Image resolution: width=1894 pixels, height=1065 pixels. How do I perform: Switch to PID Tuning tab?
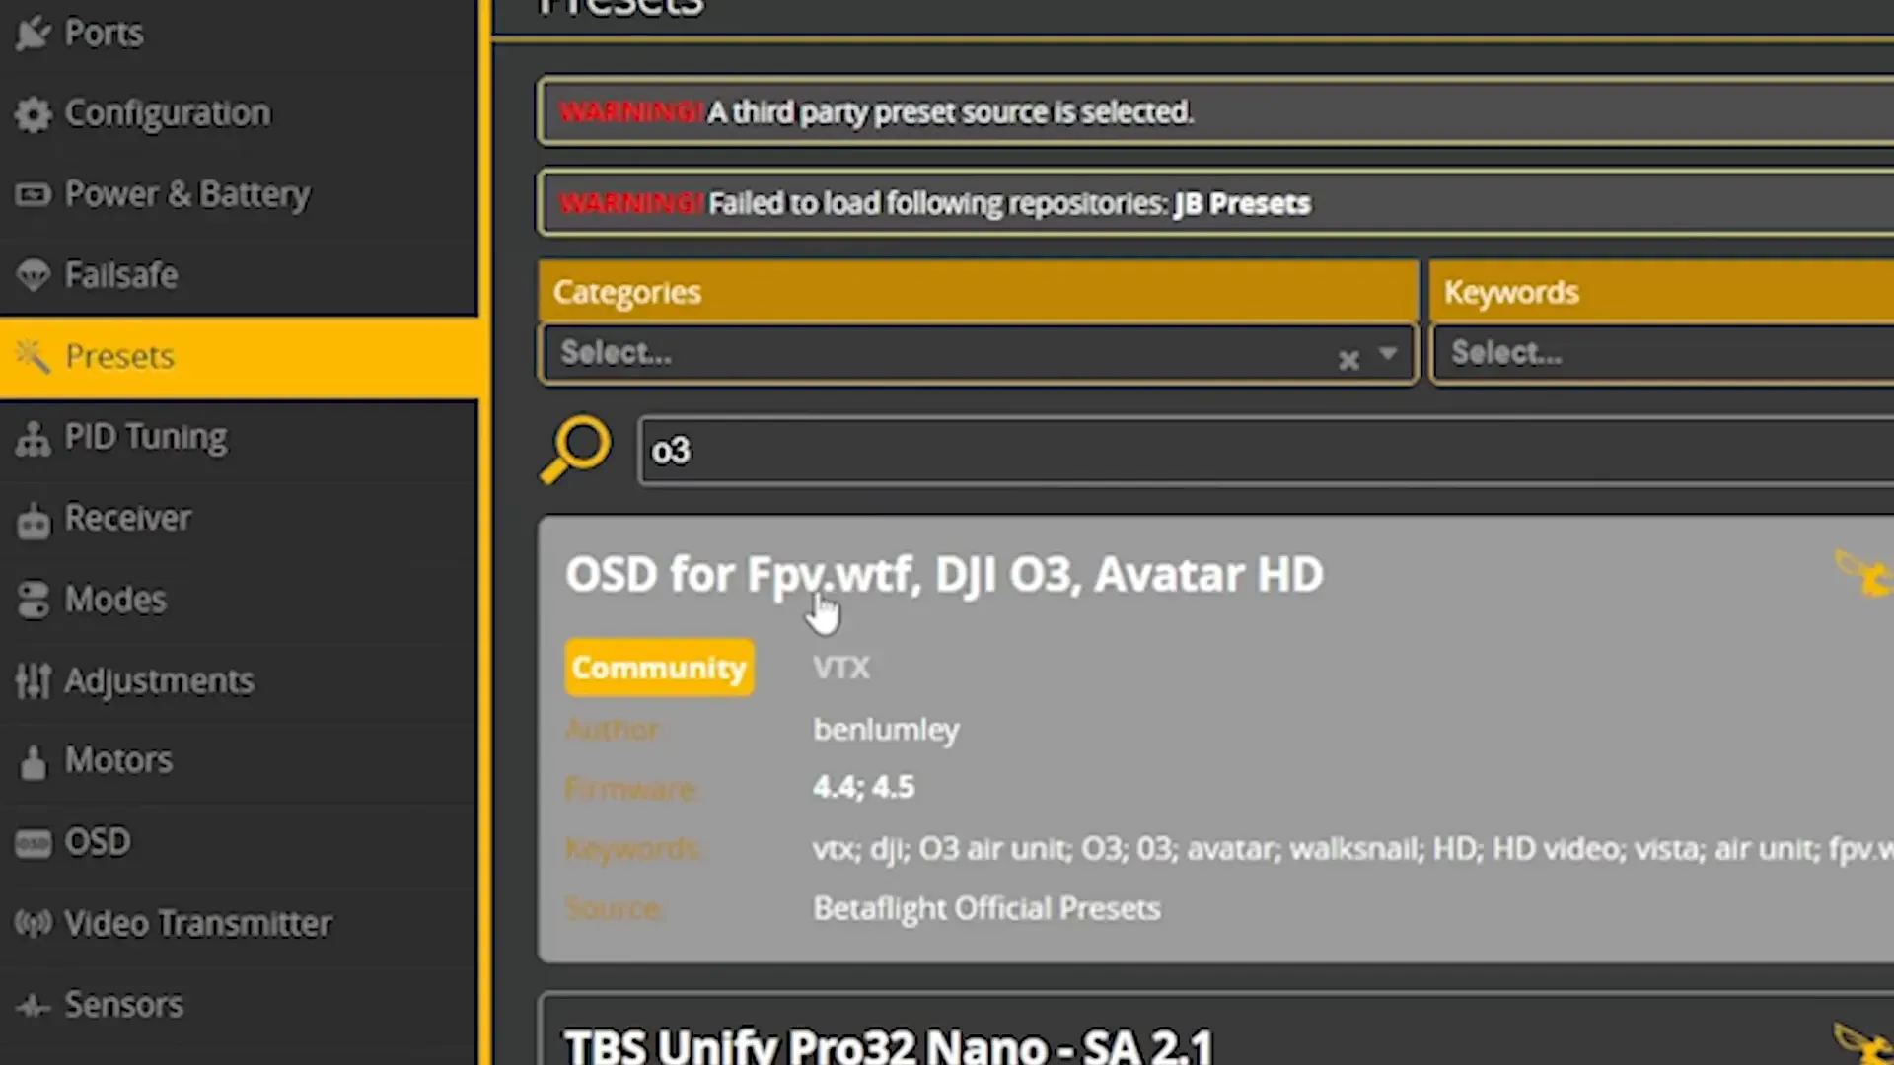click(237, 437)
